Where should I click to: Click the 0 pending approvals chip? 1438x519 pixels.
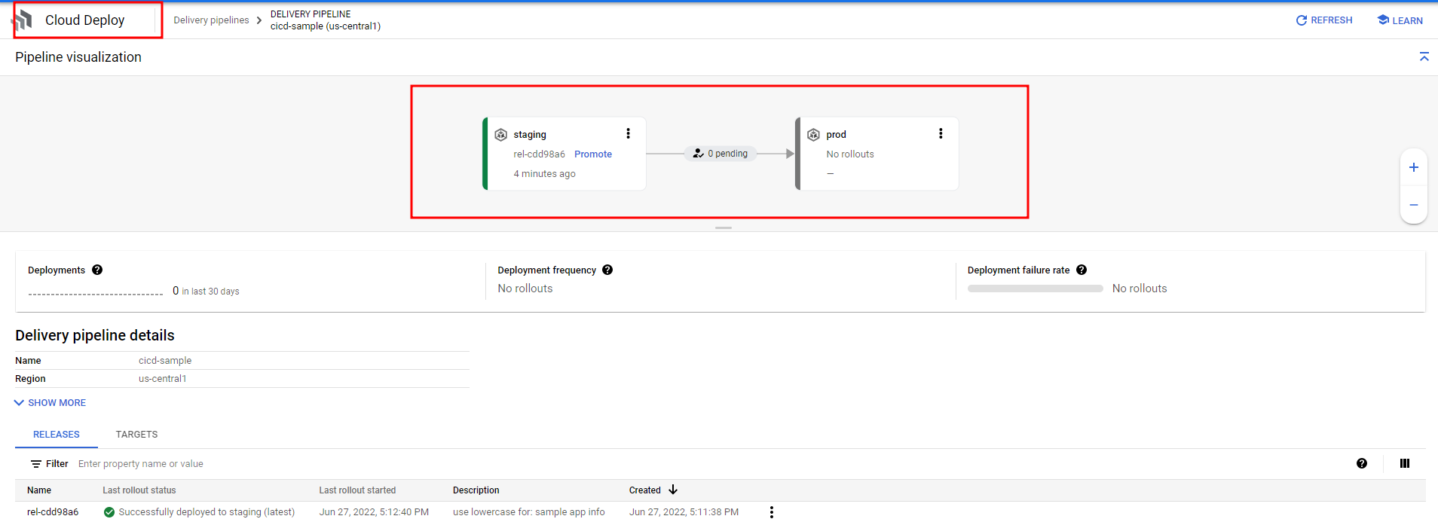[x=721, y=154]
